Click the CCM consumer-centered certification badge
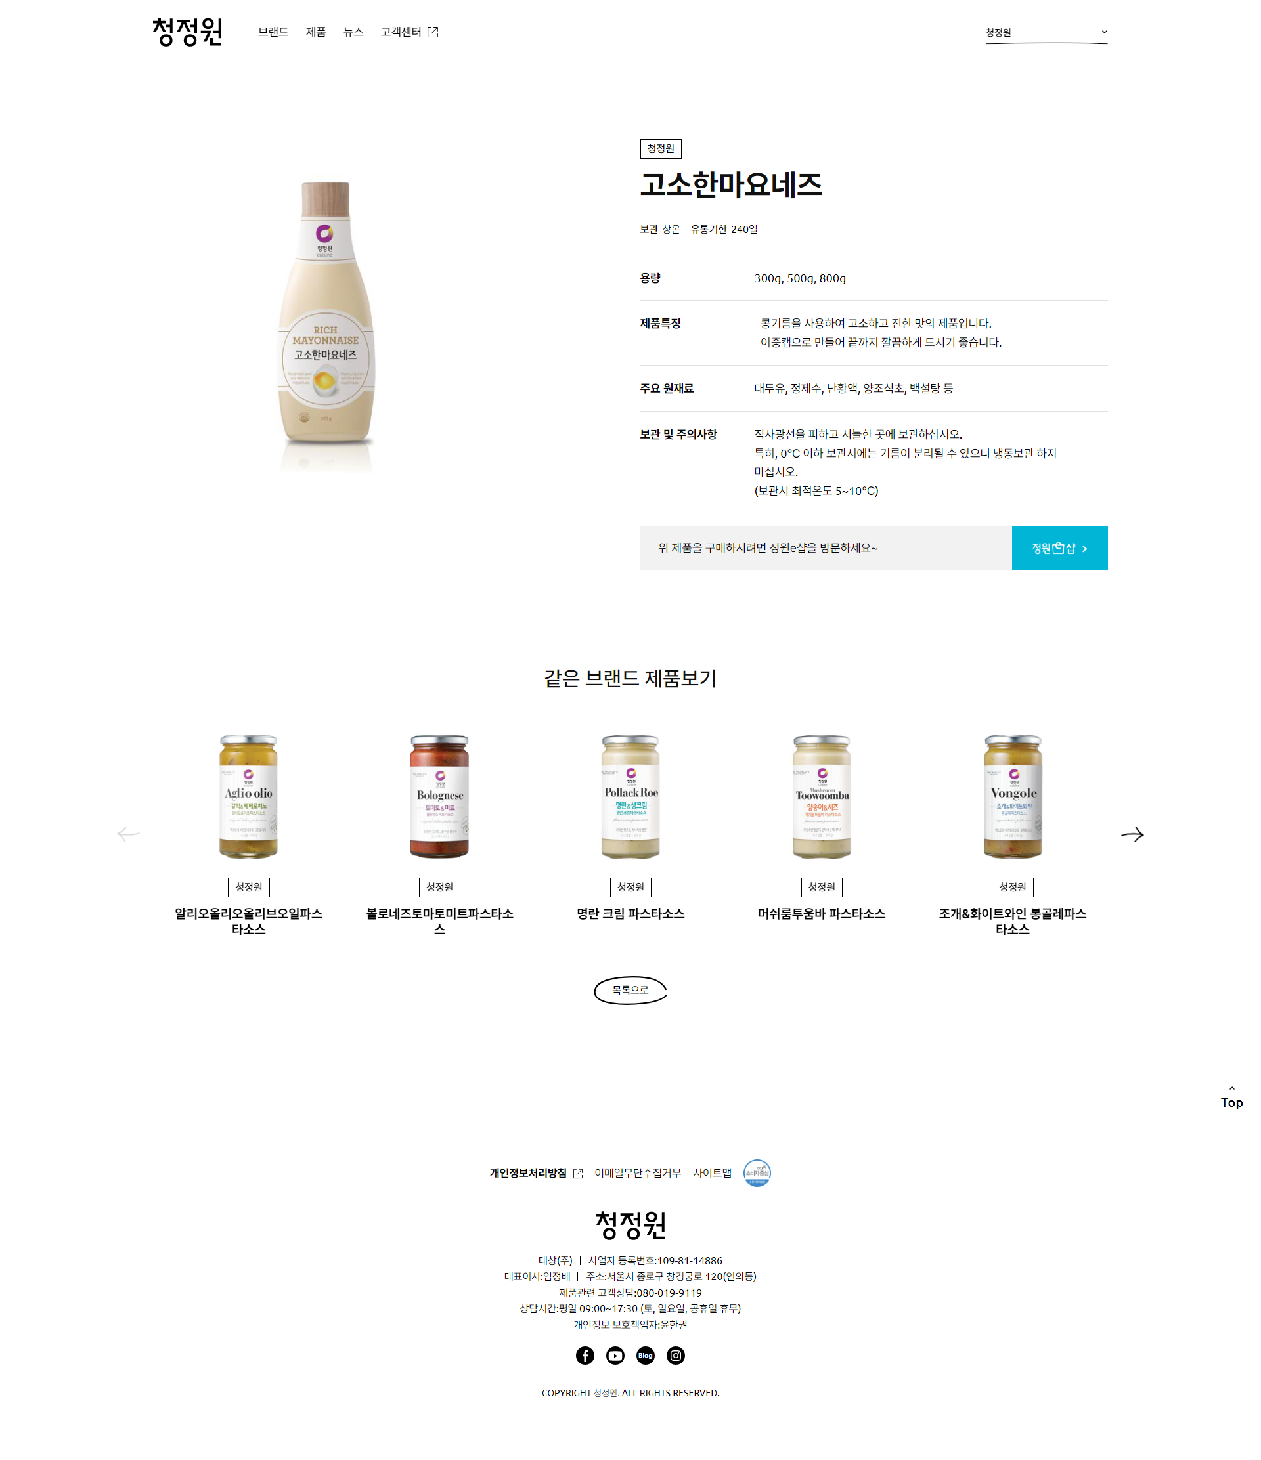Screen dimensions: 1261x1460 click(757, 1173)
